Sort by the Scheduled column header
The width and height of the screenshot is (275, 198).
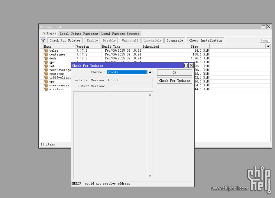[166, 47]
